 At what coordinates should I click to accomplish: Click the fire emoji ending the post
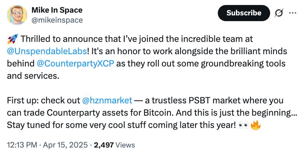point(256,125)
